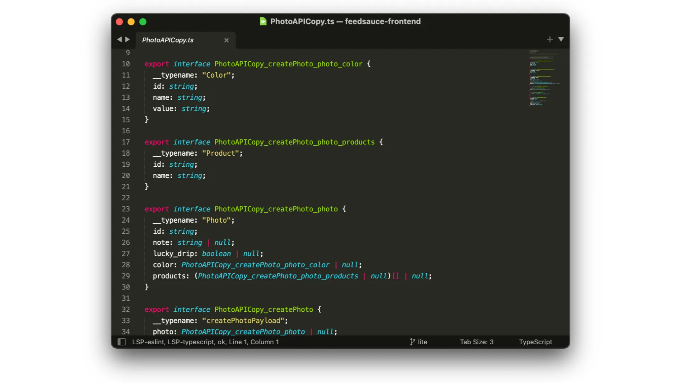This screenshot has height=383, width=681.
Task: Click the git branch icon in status bar
Action: (412, 342)
